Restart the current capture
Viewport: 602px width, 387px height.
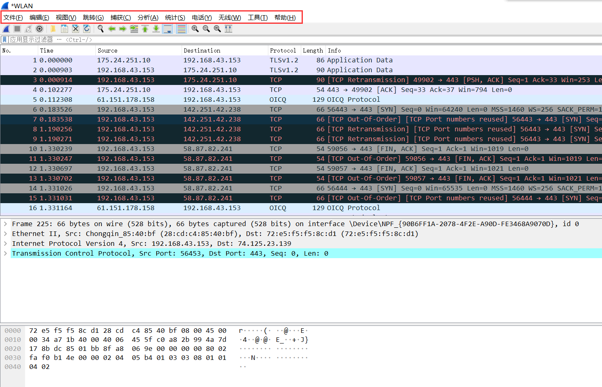pos(28,29)
